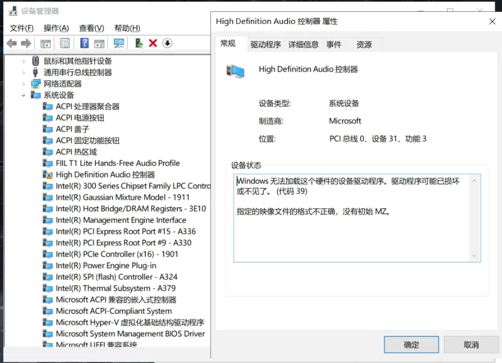Screen dimensions: 502x363
Task: Select Intel(R) Gaussian Mixture Model - 1911
Action: 123,197
